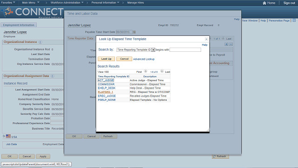
Task: Open Main Menu dropdown
Action: tap(31, 3)
